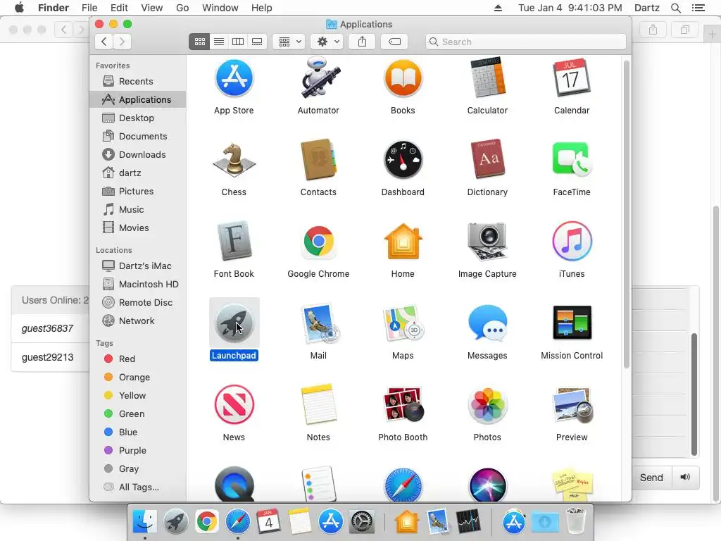Select the Image Capture app icon
Image resolution: width=721 pixels, height=541 pixels.
pyautogui.click(x=487, y=241)
